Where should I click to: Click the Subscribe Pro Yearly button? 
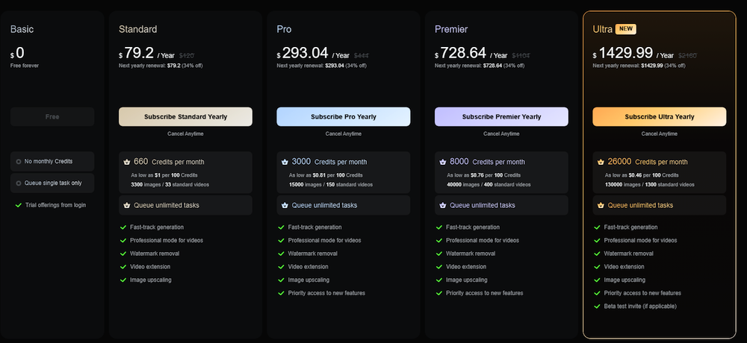click(344, 116)
